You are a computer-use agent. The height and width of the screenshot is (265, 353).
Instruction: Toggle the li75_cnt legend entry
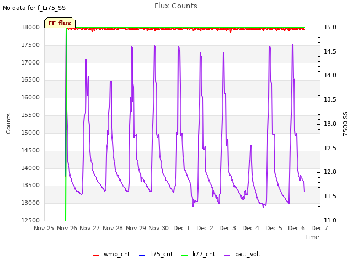pos(156,254)
